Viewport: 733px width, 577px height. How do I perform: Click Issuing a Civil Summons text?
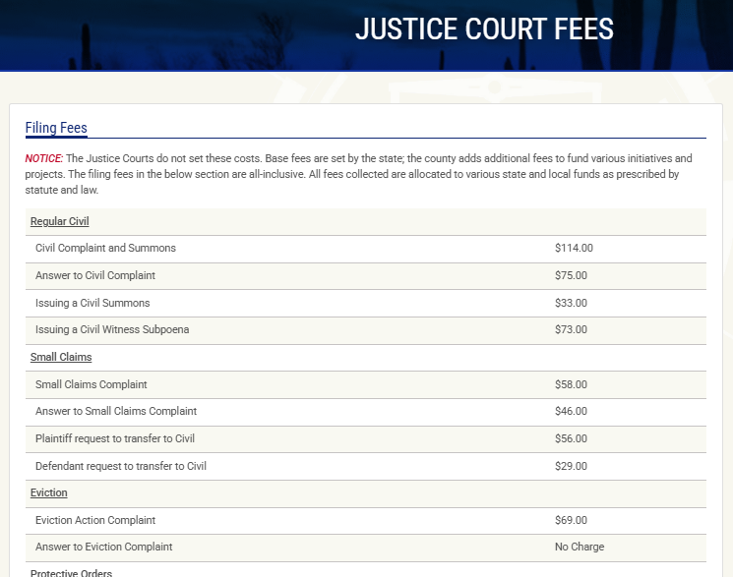(x=92, y=303)
